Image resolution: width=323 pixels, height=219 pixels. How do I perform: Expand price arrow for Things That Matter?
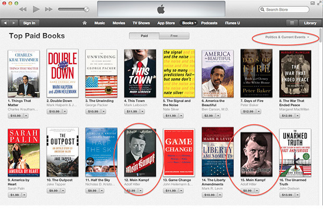tap(26, 116)
